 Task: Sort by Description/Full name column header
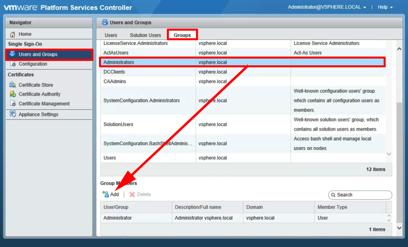(x=207, y=207)
